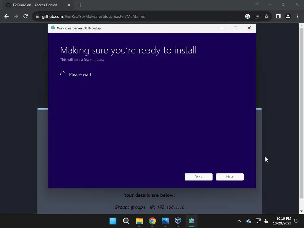The height and width of the screenshot is (228, 304).
Task: Click the 'This will take a few minutes.' text
Action: (x=82, y=60)
